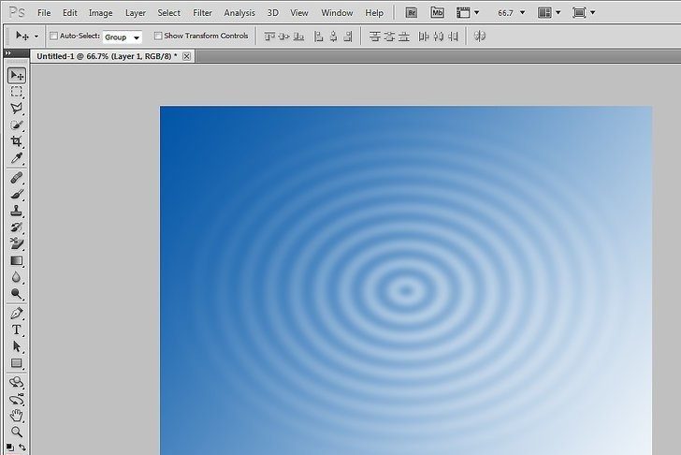Pick the Lasso tool
The image size is (681, 455).
coord(17,109)
